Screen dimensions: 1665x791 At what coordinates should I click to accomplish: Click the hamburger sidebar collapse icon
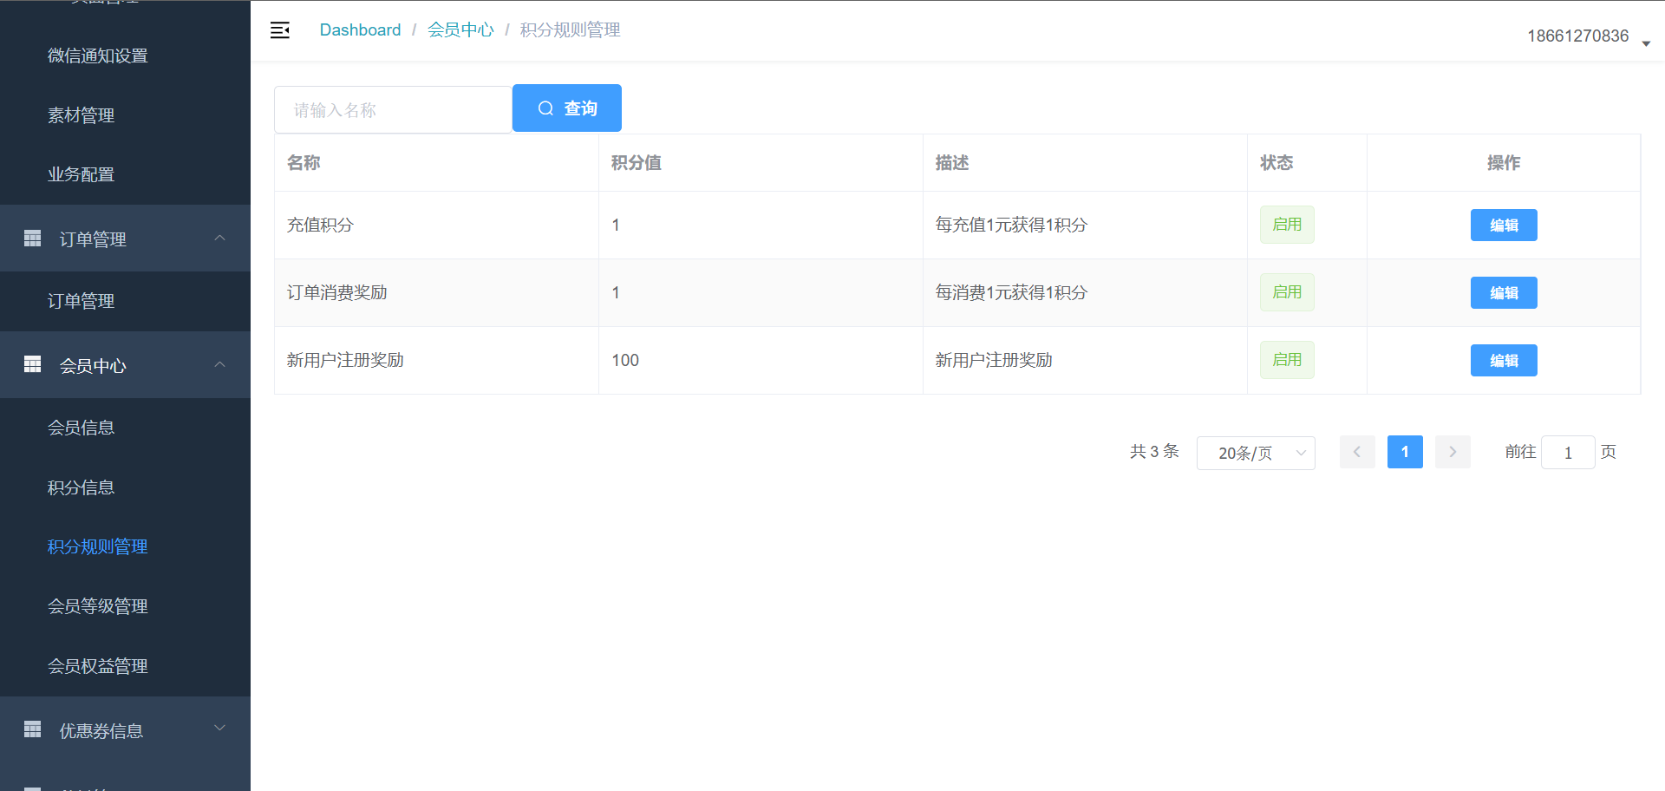tap(280, 30)
